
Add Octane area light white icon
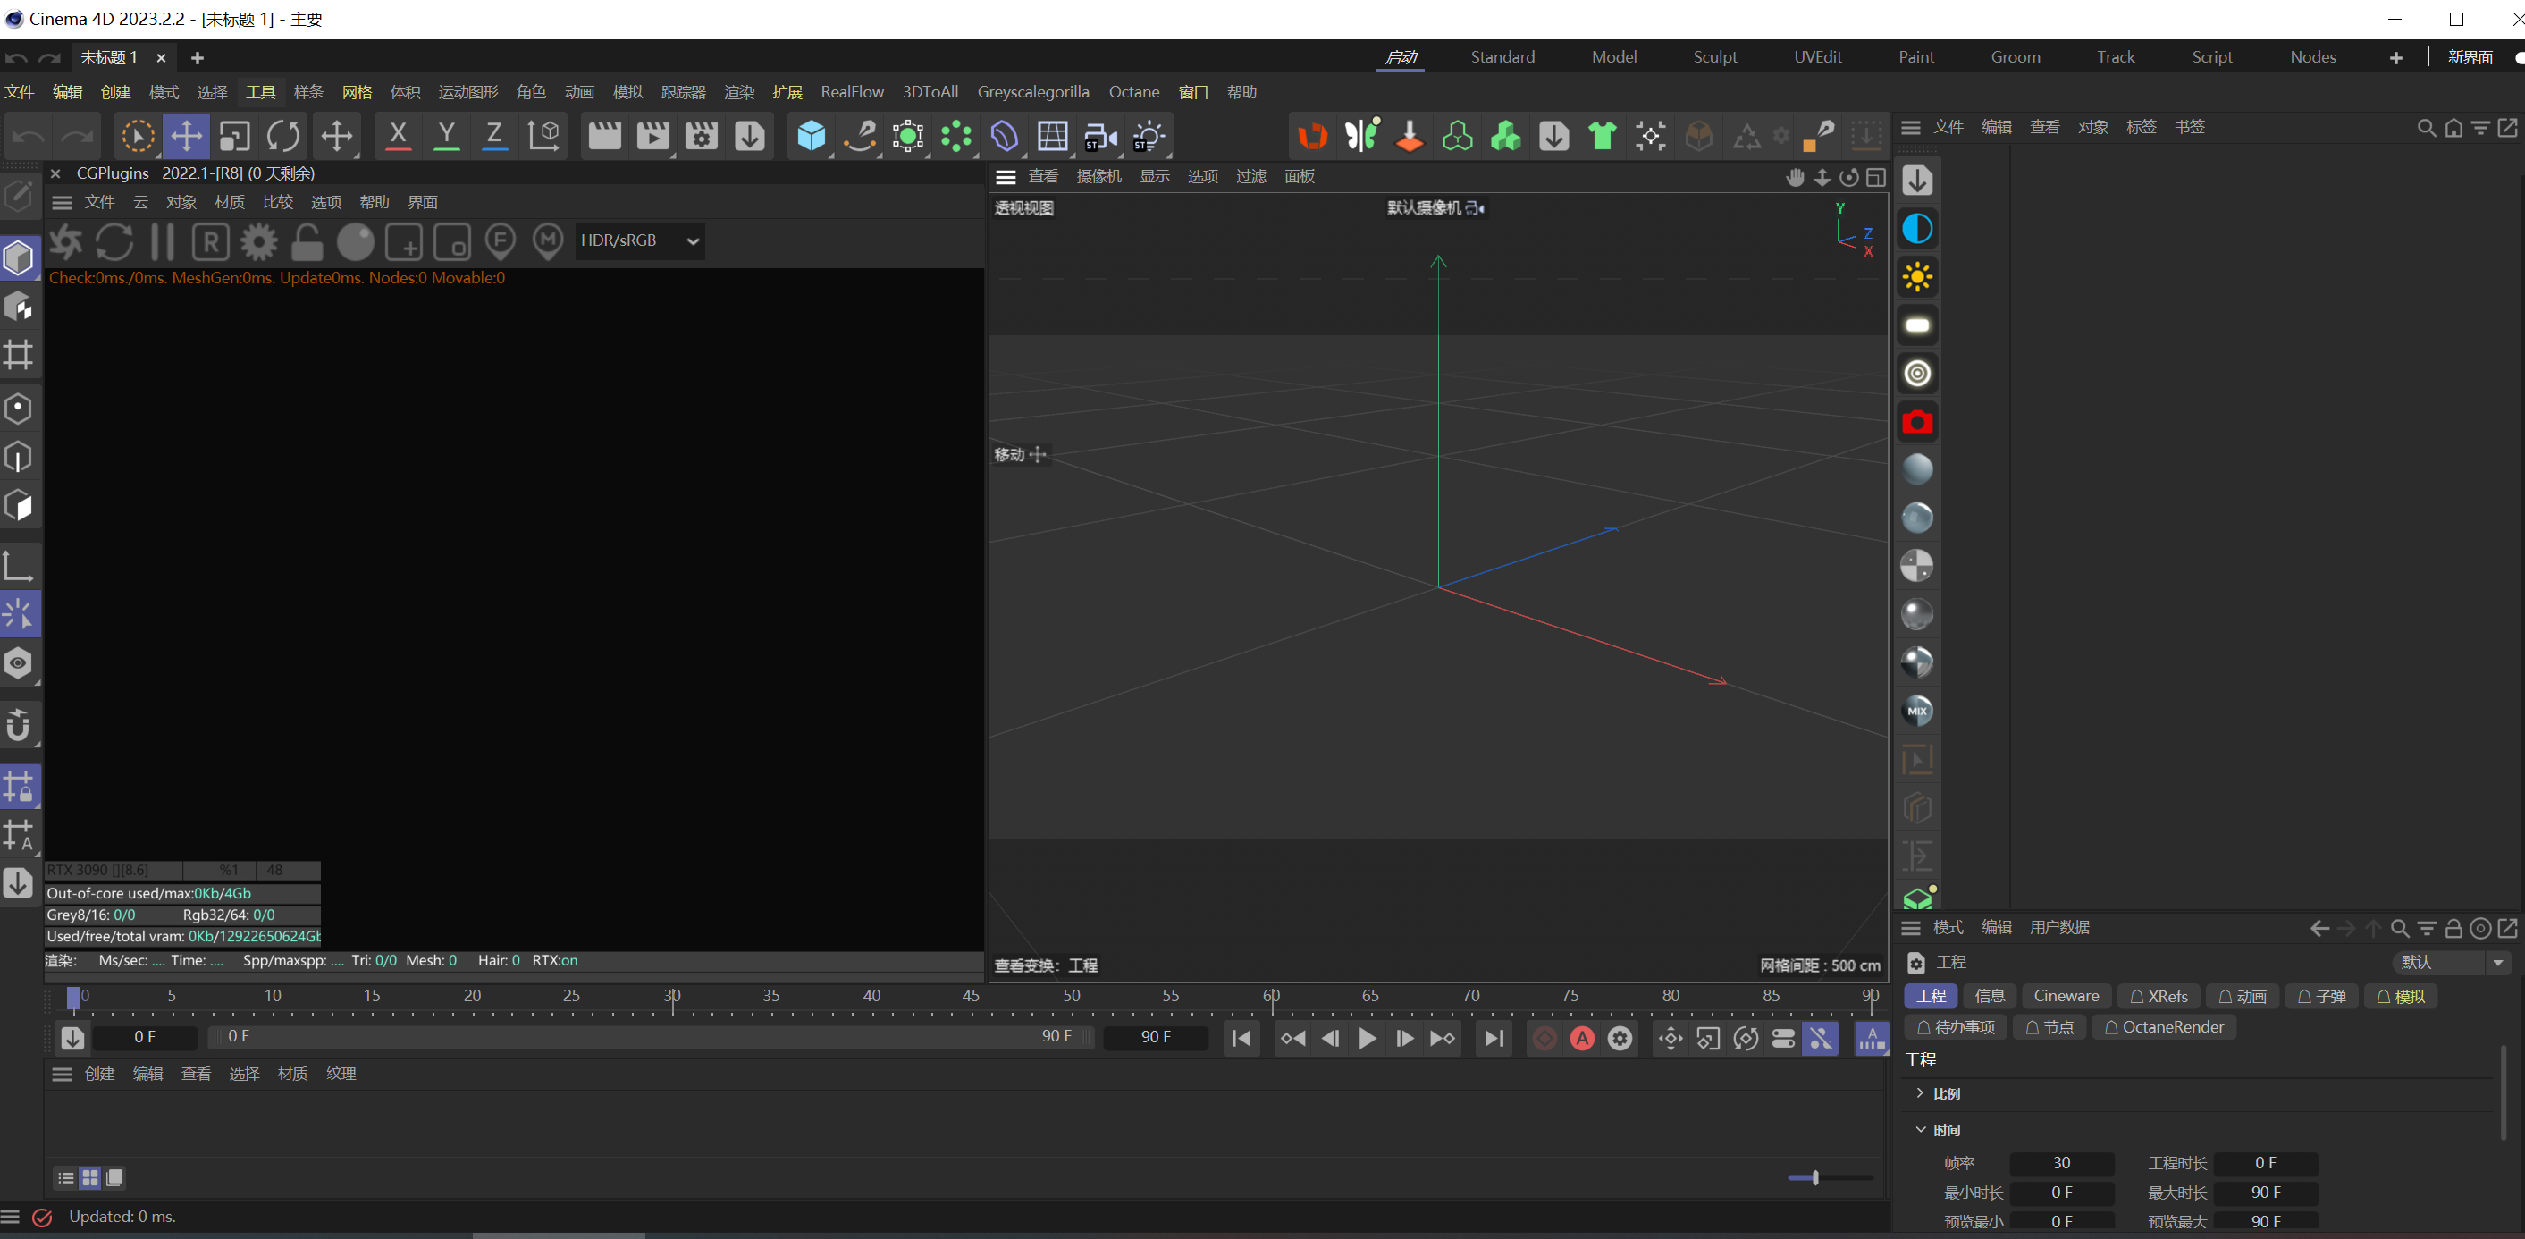(1917, 324)
